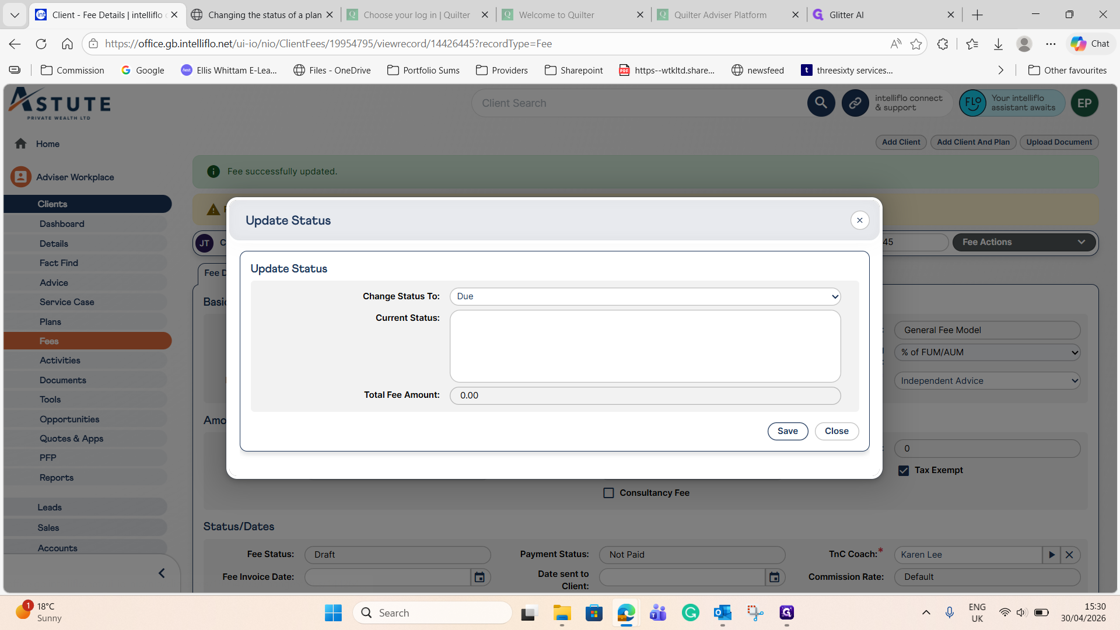The image size is (1120, 630).
Task: Open File Explorer from taskbar
Action: point(562,612)
